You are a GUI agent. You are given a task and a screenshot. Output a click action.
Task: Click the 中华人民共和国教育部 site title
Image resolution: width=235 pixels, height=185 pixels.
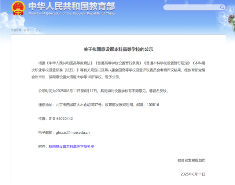[x=71, y=6]
